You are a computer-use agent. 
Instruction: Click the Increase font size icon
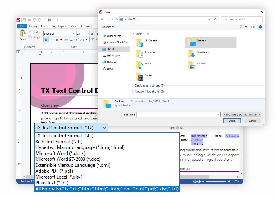93,34
